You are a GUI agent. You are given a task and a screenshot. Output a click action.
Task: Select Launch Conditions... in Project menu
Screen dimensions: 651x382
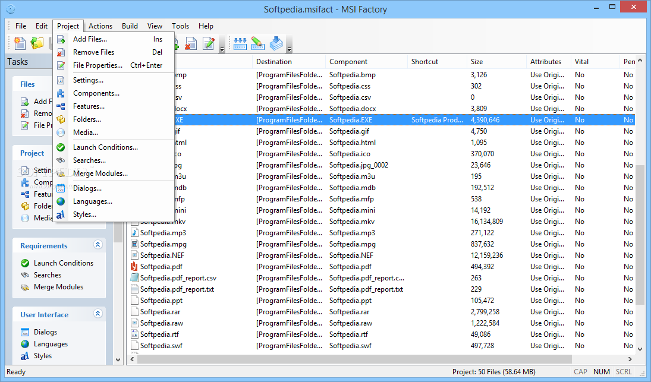pyautogui.click(x=114, y=147)
